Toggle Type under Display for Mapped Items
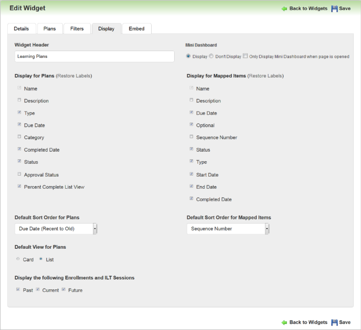 [191, 161]
